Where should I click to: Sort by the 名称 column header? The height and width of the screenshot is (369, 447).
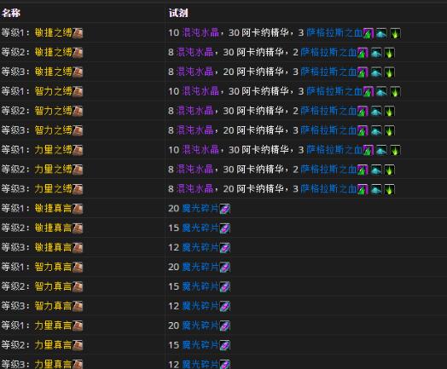[x=11, y=13]
